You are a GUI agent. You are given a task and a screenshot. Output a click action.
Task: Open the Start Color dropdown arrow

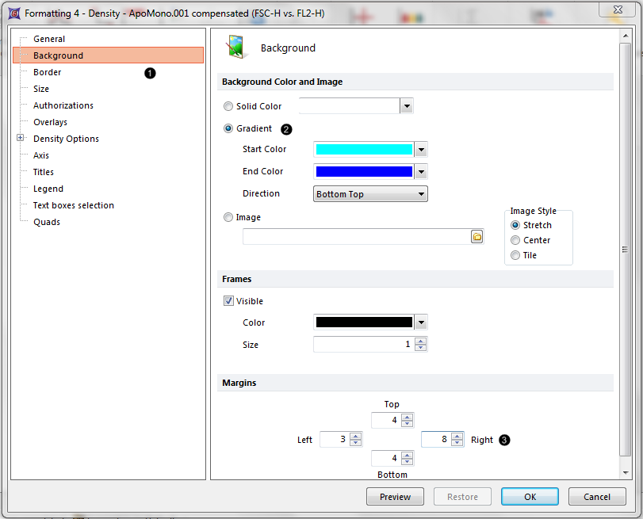point(421,149)
